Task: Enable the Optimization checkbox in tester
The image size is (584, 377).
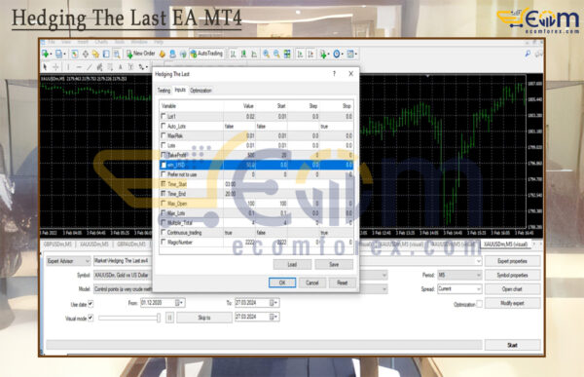Action: [479, 304]
